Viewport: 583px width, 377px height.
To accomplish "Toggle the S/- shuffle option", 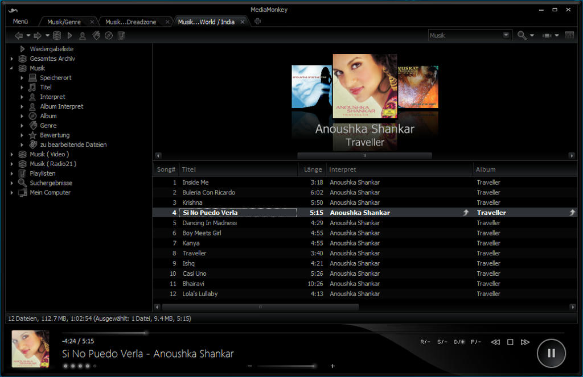I will 442,342.
